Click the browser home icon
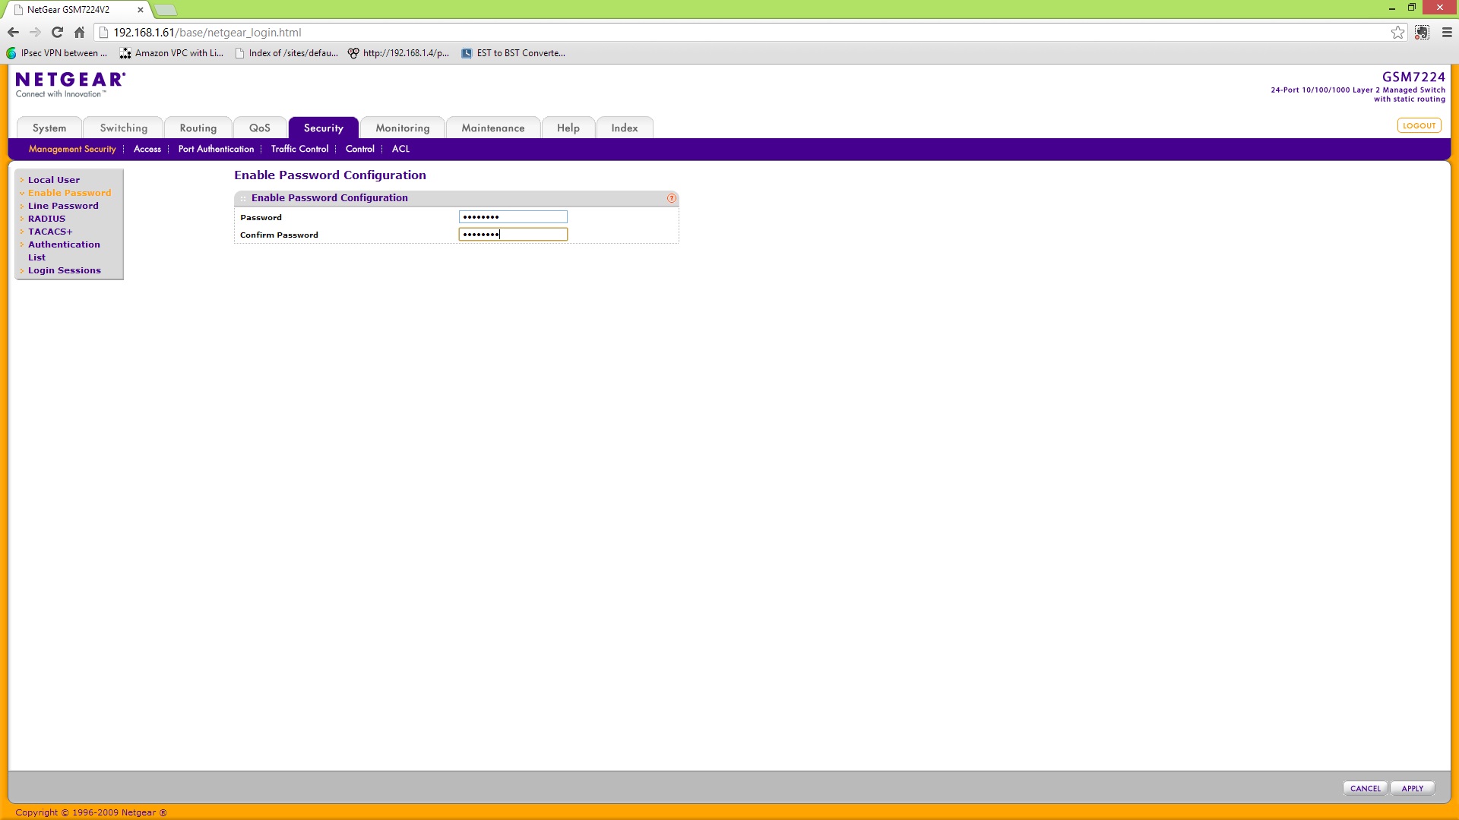1459x820 pixels. 79,33
